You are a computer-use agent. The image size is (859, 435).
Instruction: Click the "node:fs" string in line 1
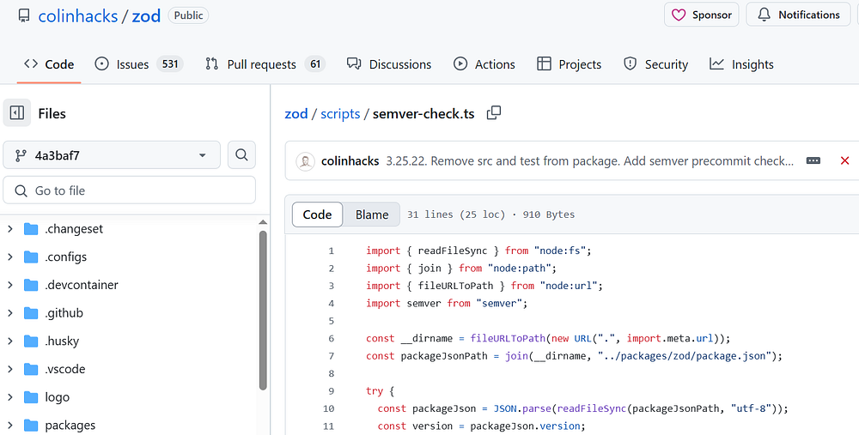coord(560,251)
